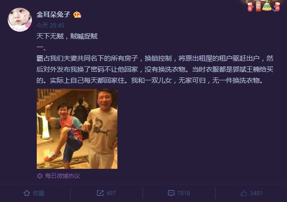The width and height of the screenshot is (287, 202).
Task: Click the green knit hat decoration
Action: (x=267, y=5)
